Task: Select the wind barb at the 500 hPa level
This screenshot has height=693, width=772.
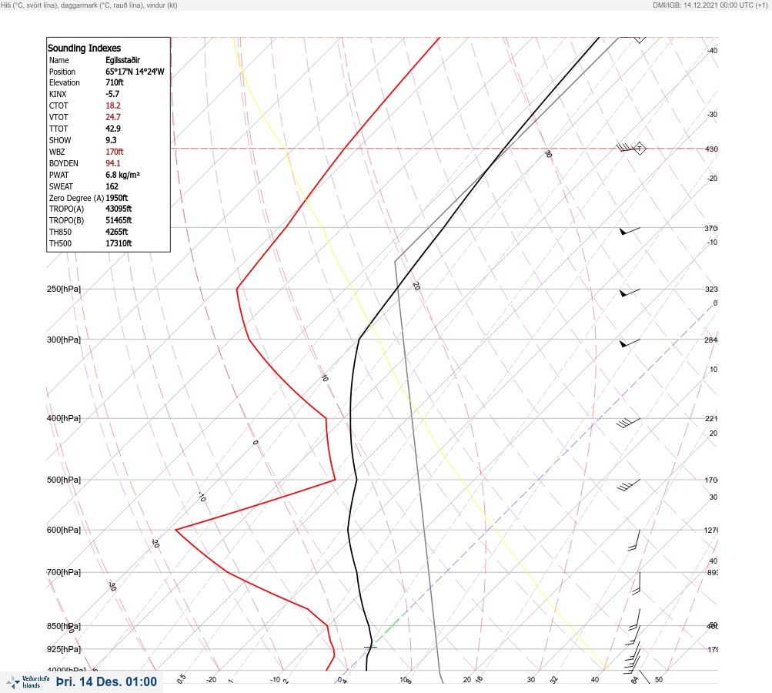Action: click(628, 485)
